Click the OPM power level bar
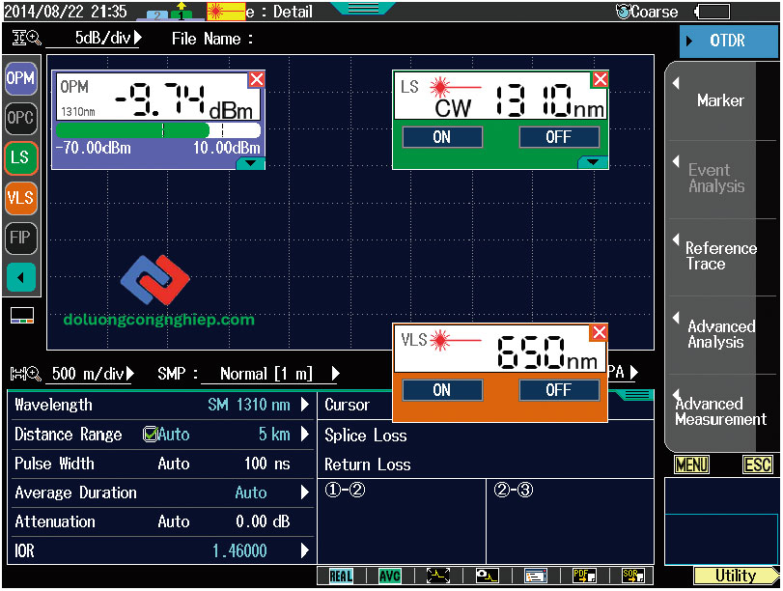The width and height of the screenshot is (783, 591). tap(158, 130)
